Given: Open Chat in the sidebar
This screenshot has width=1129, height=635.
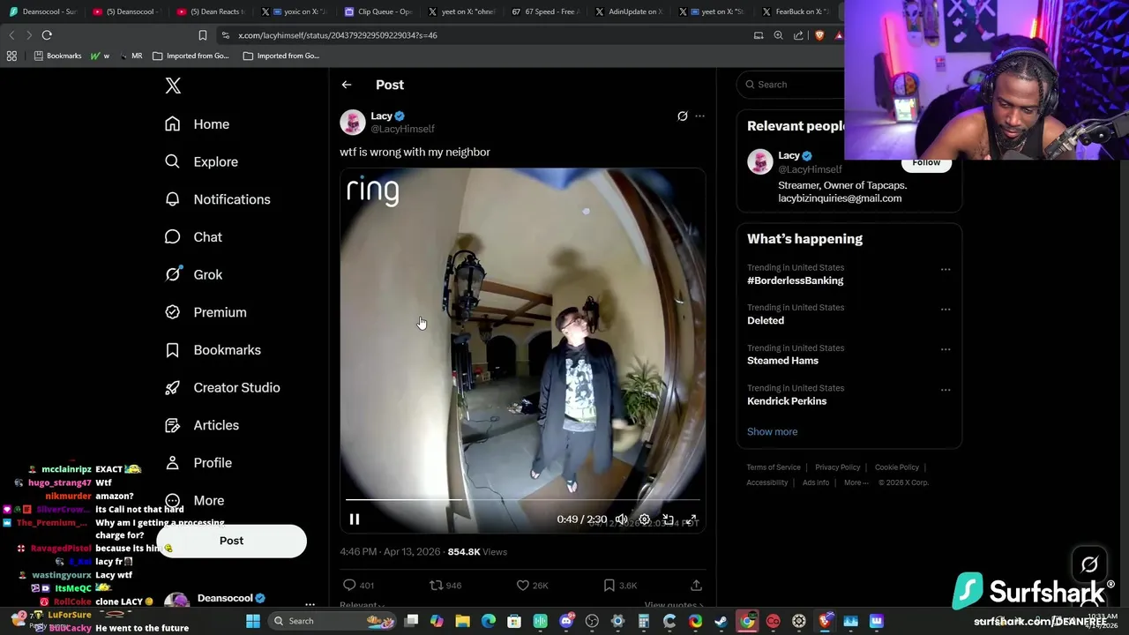Looking at the screenshot, I should point(193,237).
